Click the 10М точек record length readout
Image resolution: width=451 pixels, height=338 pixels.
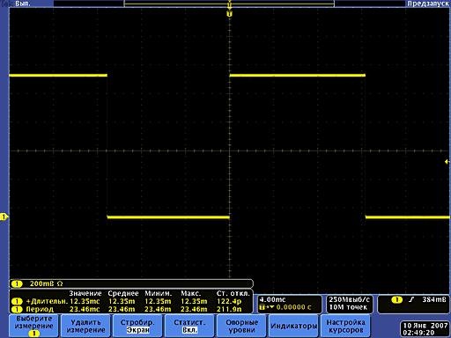click(x=348, y=307)
